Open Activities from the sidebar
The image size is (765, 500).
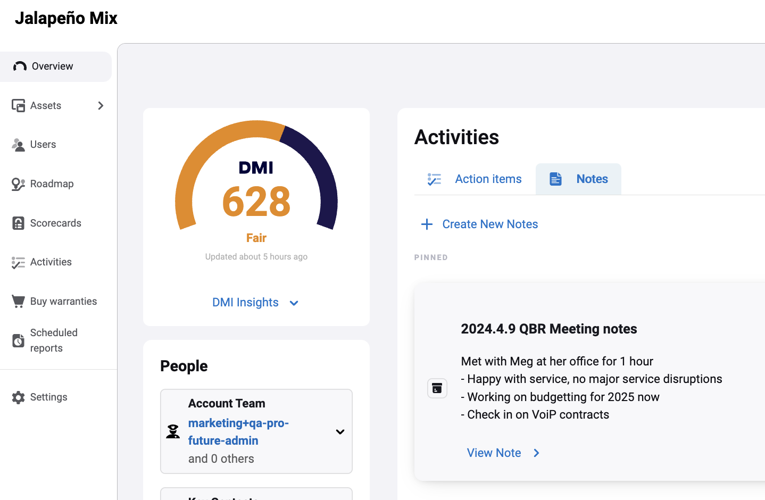(56, 262)
